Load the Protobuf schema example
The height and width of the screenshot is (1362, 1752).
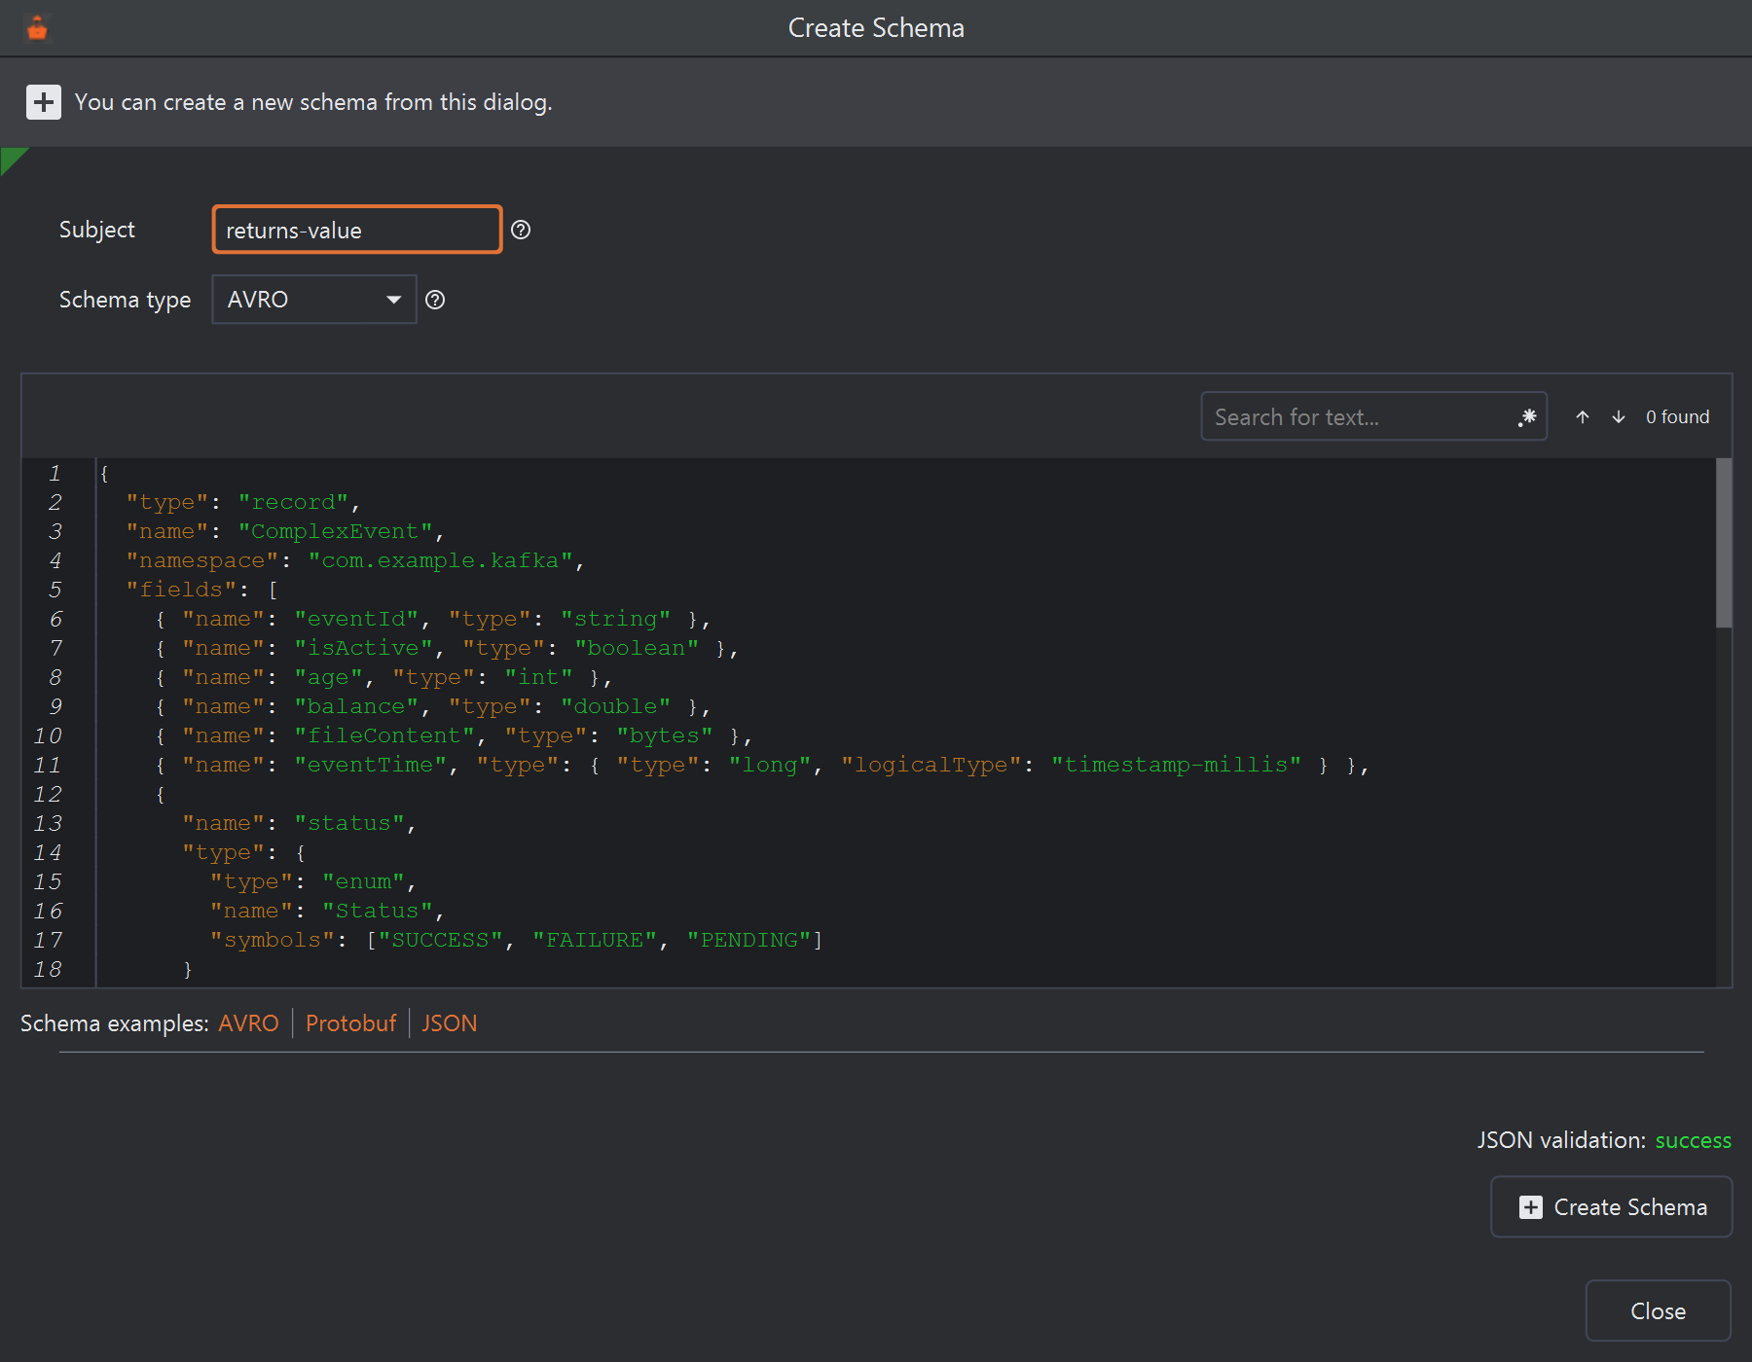350,1023
